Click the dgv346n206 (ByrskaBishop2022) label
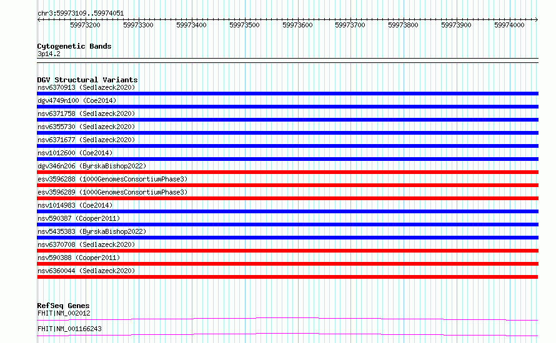Screen dimensions: 556x343 coord(92,166)
